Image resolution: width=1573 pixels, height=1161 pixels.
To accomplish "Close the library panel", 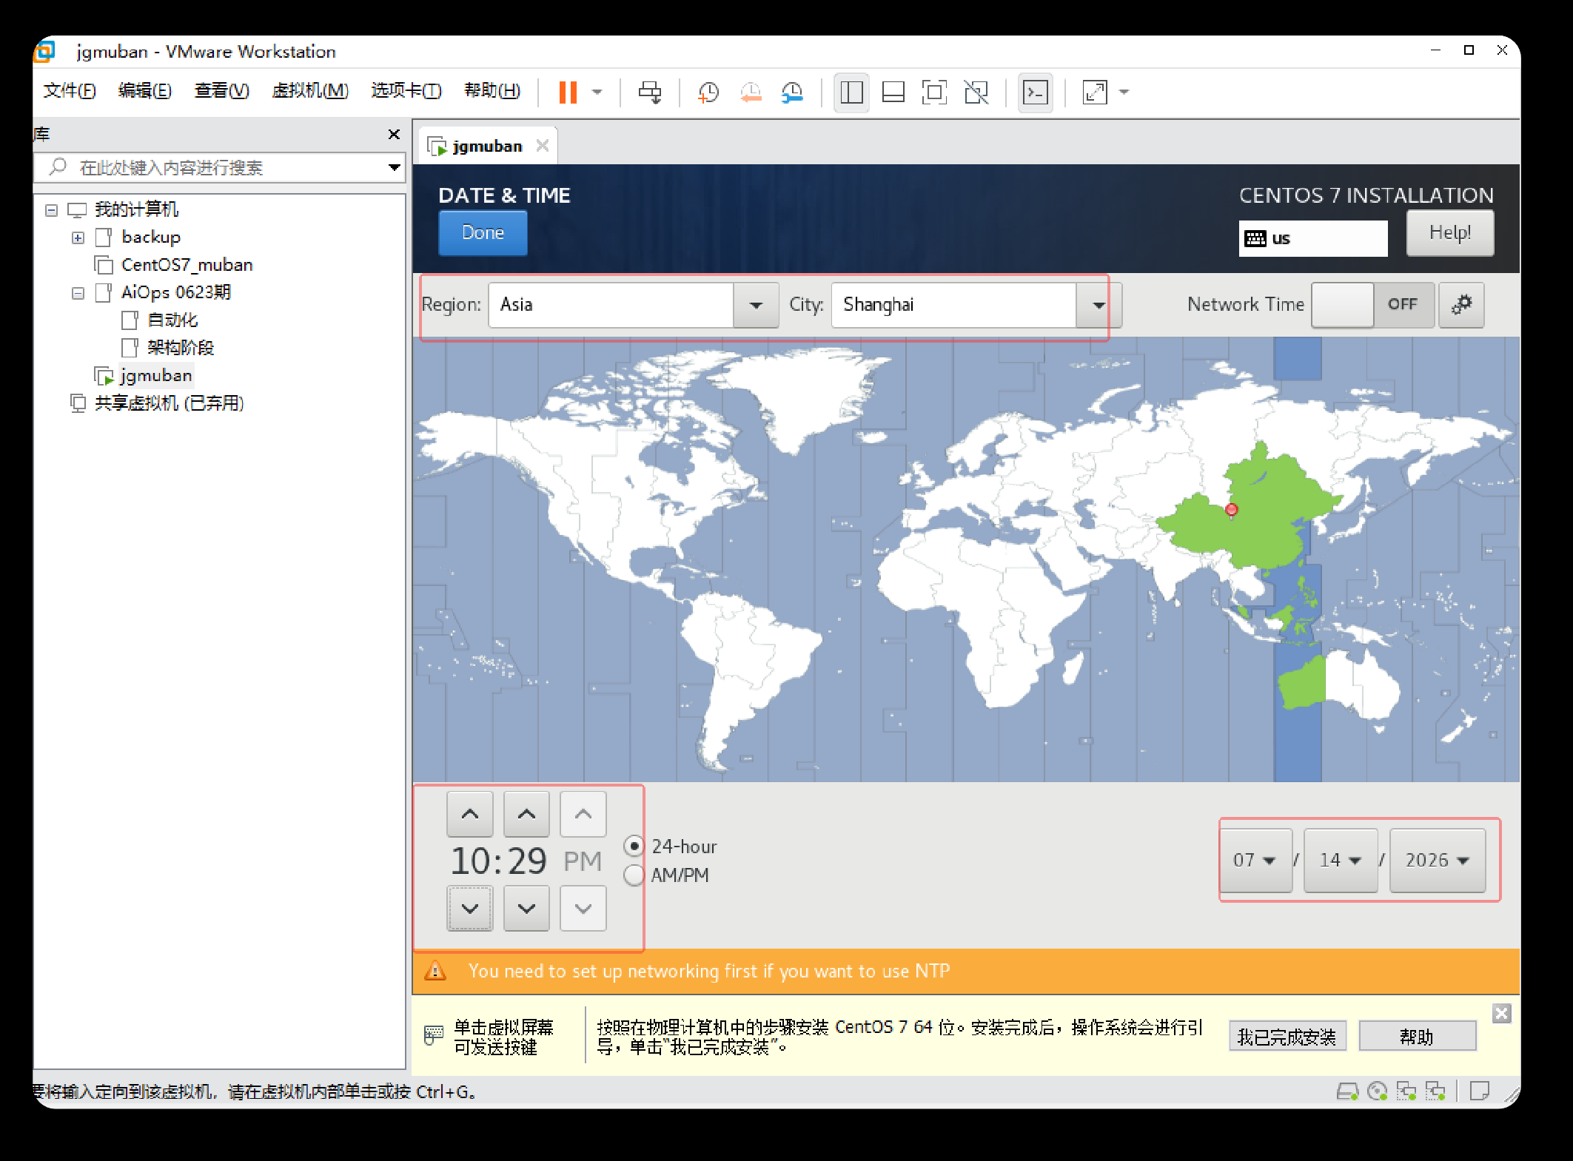I will tap(394, 134).
